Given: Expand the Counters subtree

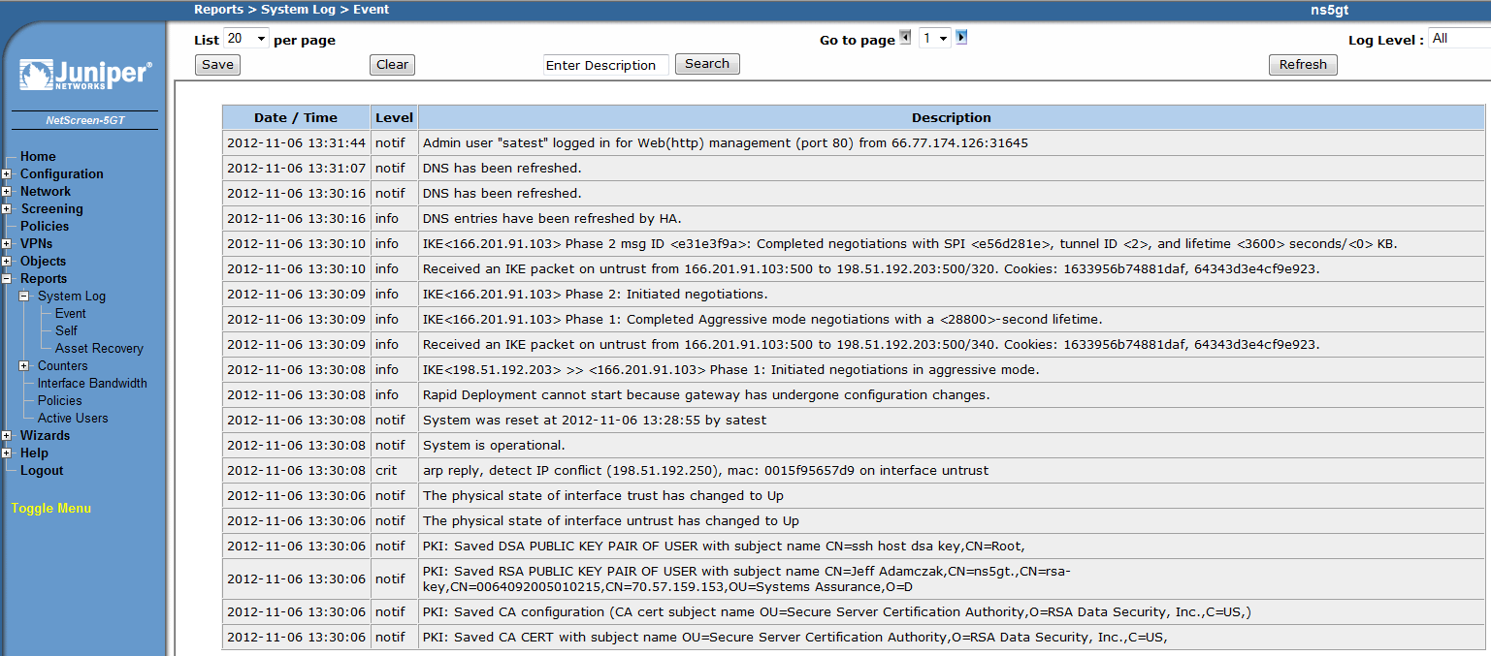Looking at the screenshot, I should coord(24,366).
